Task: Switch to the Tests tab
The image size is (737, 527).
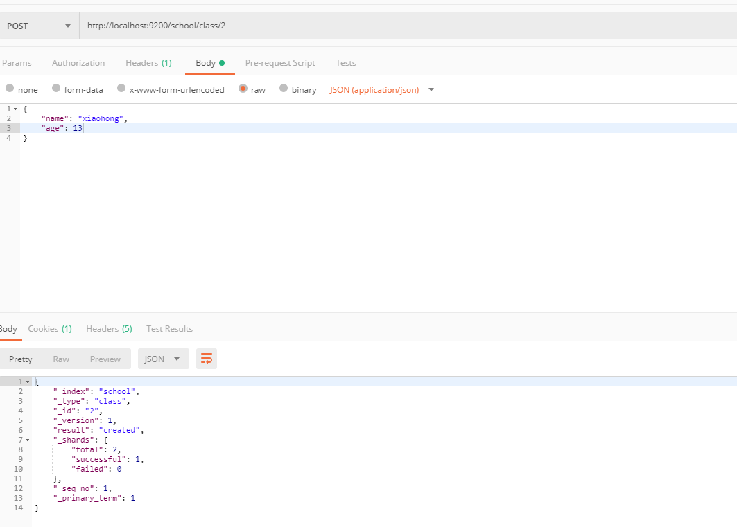Action: (x=345, y=63)
